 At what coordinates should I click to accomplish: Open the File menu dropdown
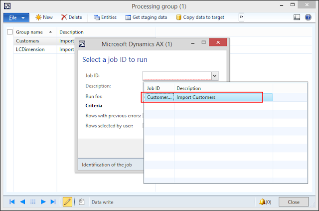click(x=16, y=17)
